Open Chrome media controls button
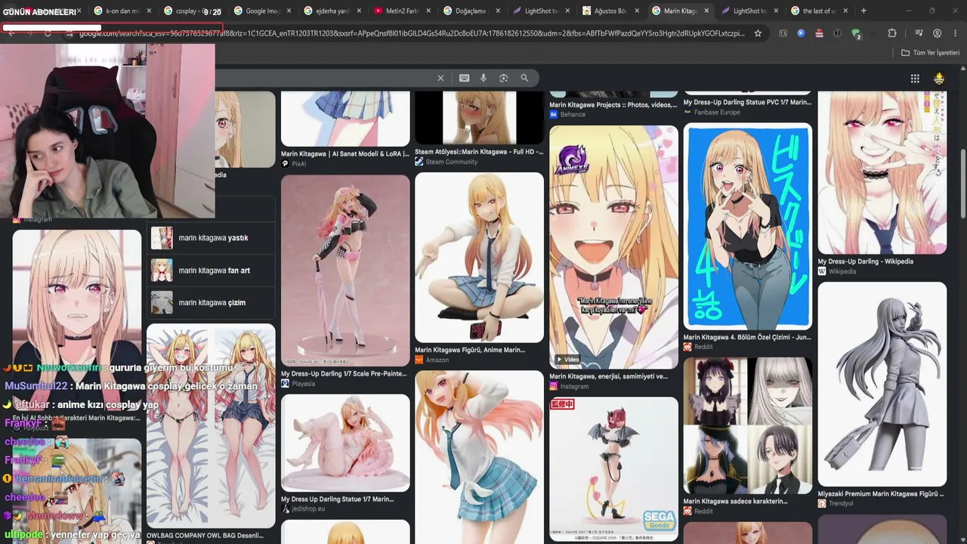This screenshot has height=544, width=967. [919, 33]
